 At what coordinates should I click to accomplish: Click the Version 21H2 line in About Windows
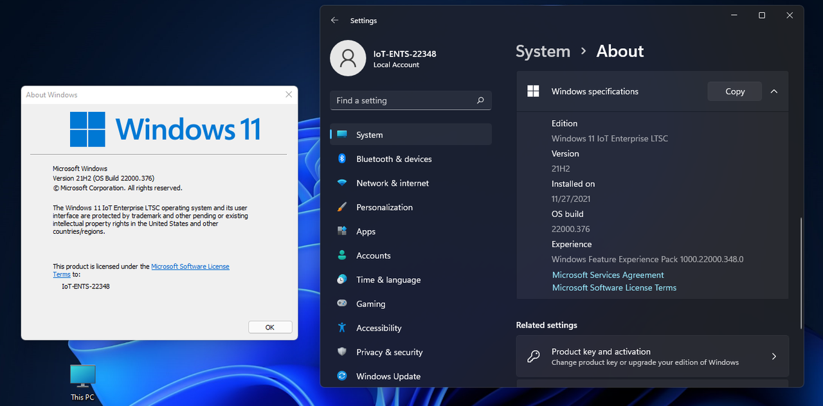point(104,178)
